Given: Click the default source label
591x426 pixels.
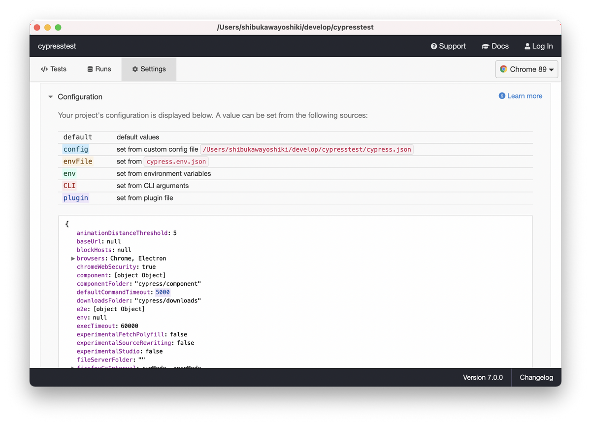Looking at the screenshot, I should pyautogui.click(x=78, y=137).
